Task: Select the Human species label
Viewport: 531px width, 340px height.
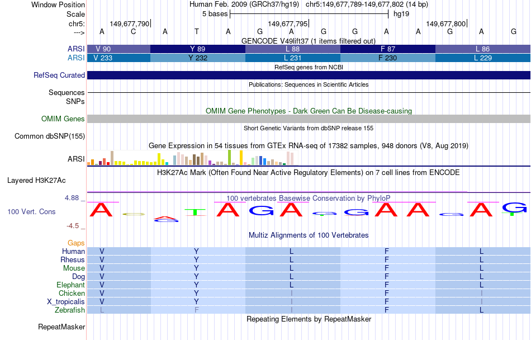Action: 73,251
